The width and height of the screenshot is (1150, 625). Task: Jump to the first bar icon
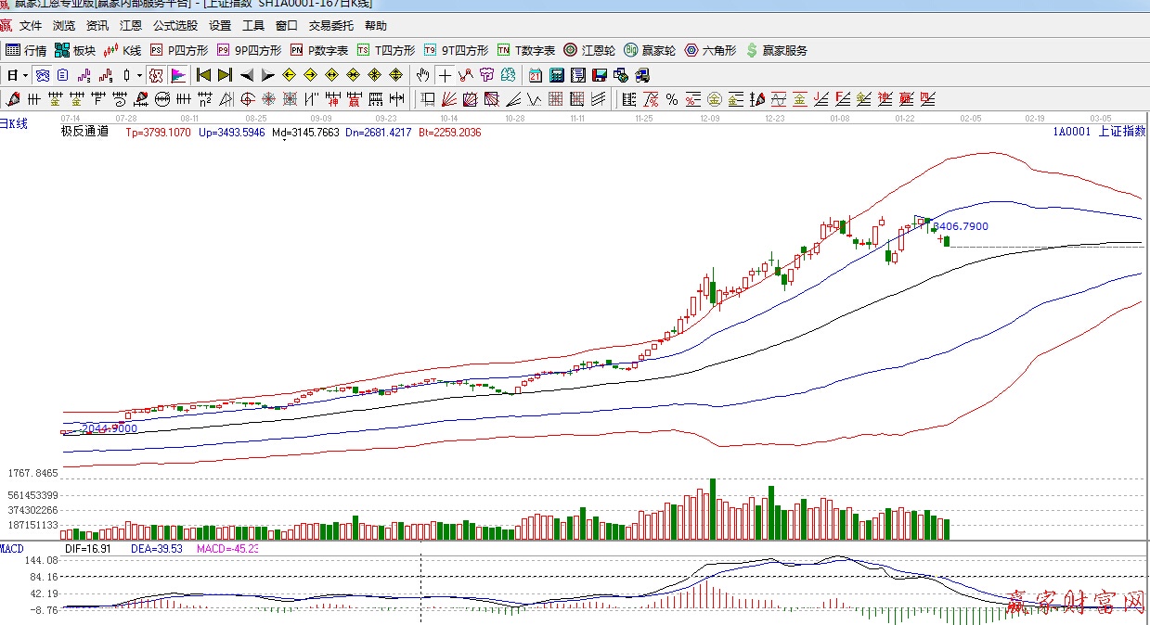203,75
